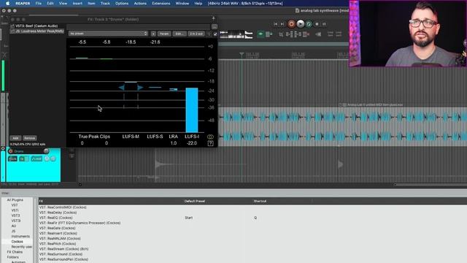Viewport: 467px width, 263px height.
Task: Open the Edit menu
Action: coord(50,3)
